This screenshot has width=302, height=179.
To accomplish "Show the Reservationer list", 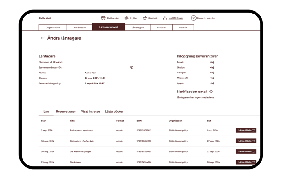I will coord(66,111).
